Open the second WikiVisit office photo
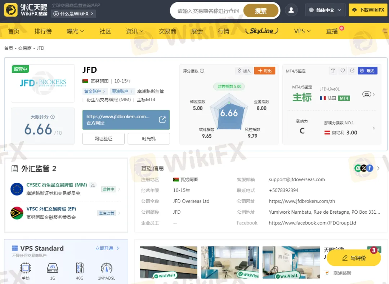This screenshot has width=389, height=284. point(230,262)
